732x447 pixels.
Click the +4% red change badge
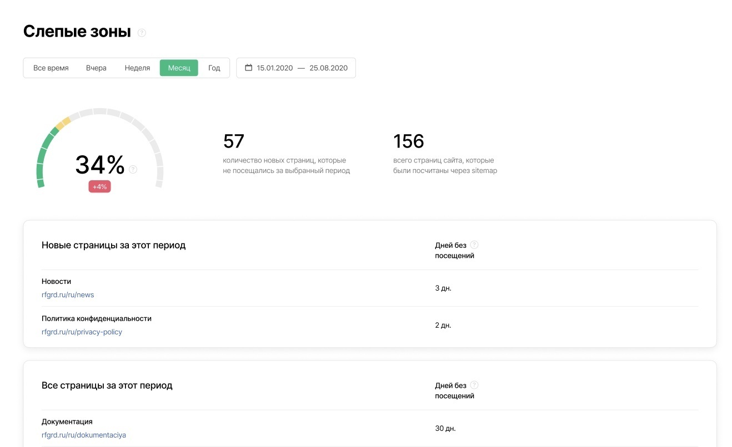point(99,187)
